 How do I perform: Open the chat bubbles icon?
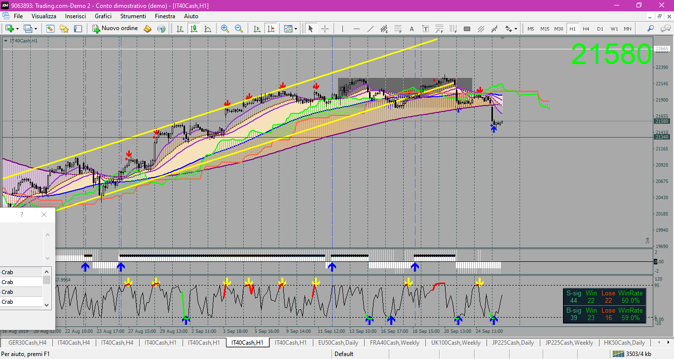[665, 29]
